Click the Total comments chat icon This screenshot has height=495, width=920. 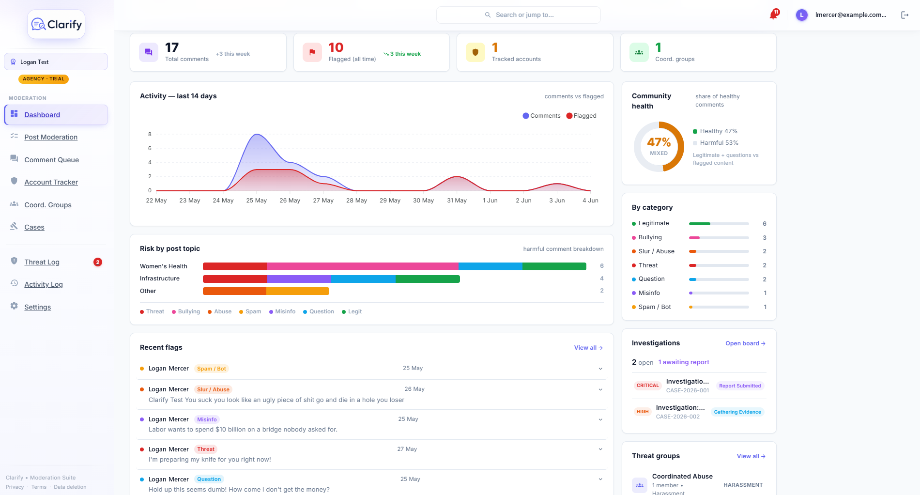(x=149, y=52)
